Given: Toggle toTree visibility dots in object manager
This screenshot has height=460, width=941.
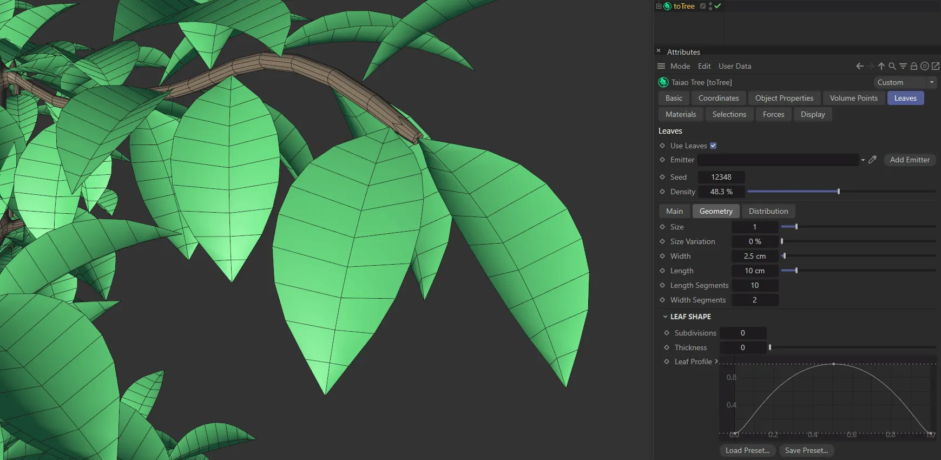Looking at the screenshot, I should click(x=710, y=6).
